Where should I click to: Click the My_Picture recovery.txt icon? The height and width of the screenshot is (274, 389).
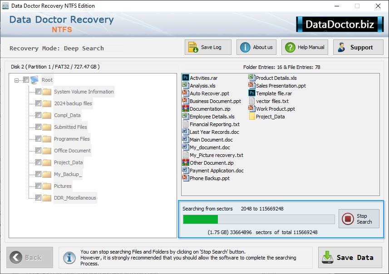(x=185, y=155)
